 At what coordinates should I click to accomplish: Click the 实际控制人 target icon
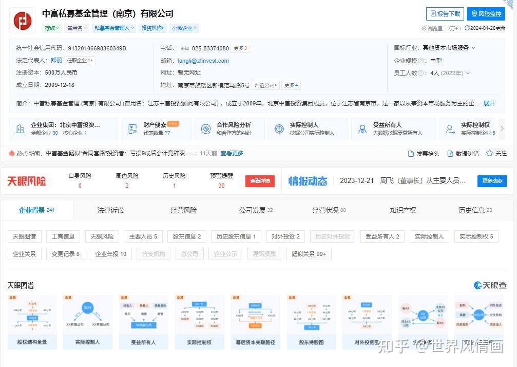pyautogui.click(x=279, y=129)
